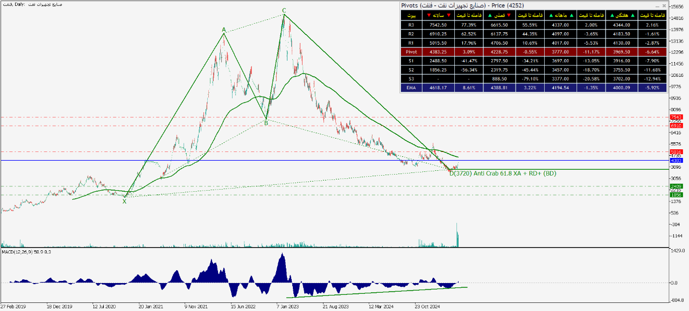Click the red 7543 price label

click(x=676, y=117)
